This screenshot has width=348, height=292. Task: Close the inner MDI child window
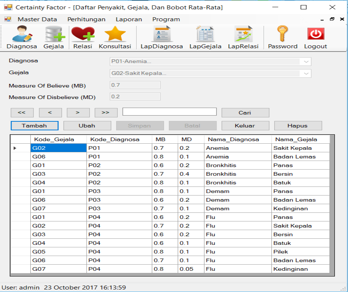point(342,19)
